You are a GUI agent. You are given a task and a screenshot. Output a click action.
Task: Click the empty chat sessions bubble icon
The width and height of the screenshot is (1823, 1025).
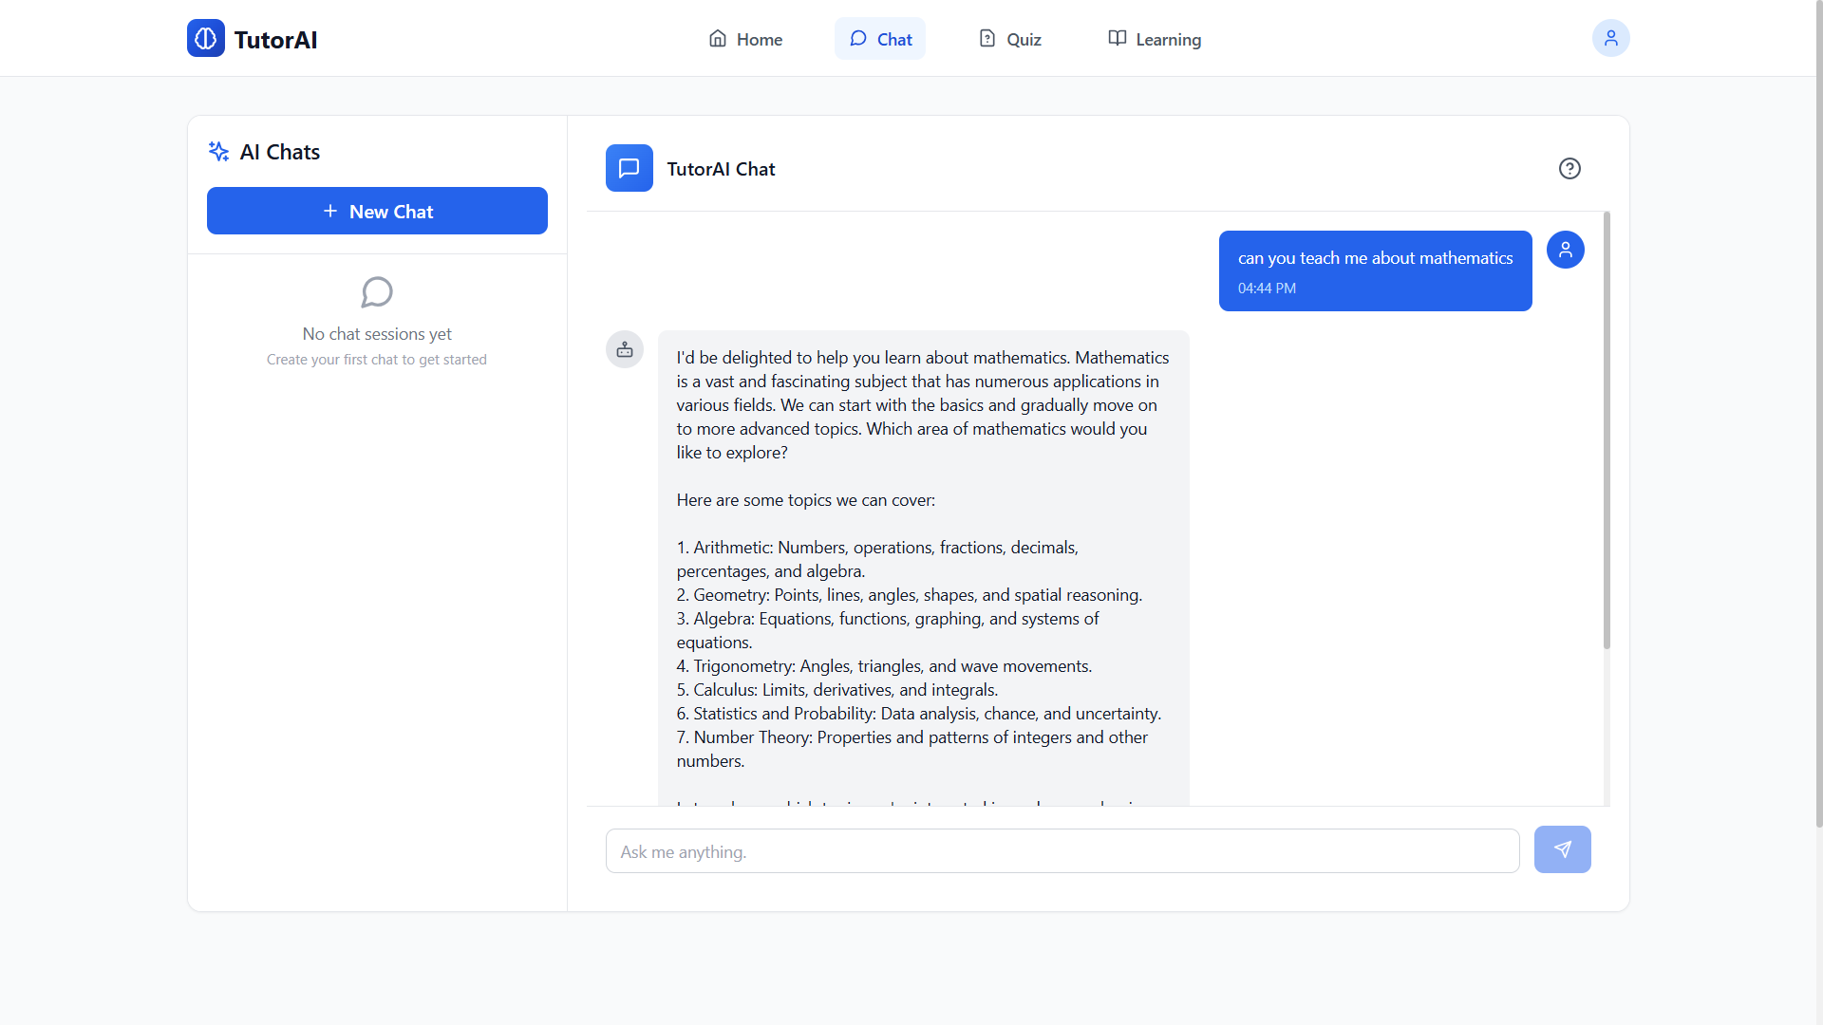point(377,292)
